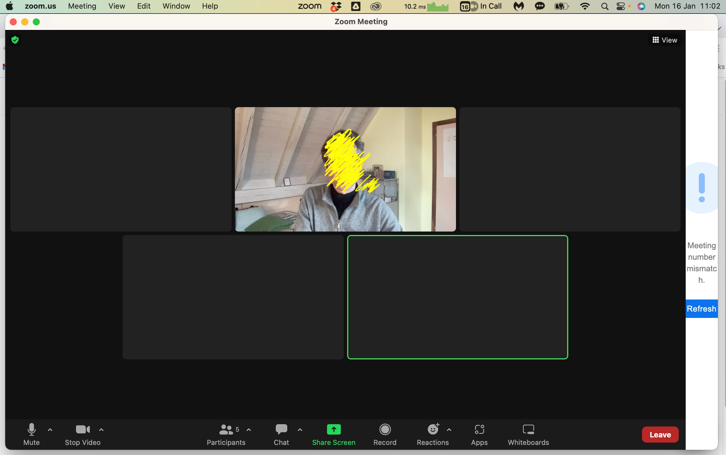The image size is (726, 455).
Task: Click the blue Refresh button
Action: pos(701,309)
